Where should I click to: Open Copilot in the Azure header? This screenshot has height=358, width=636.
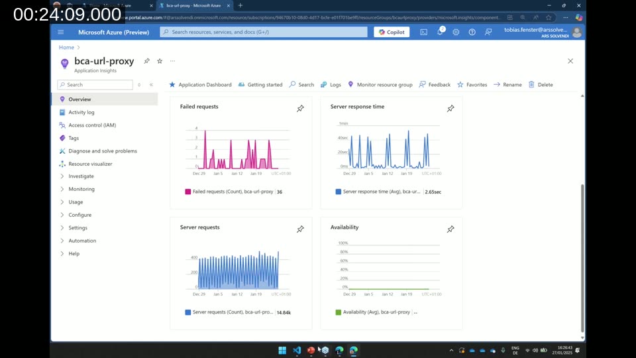[x=392, y=32]
